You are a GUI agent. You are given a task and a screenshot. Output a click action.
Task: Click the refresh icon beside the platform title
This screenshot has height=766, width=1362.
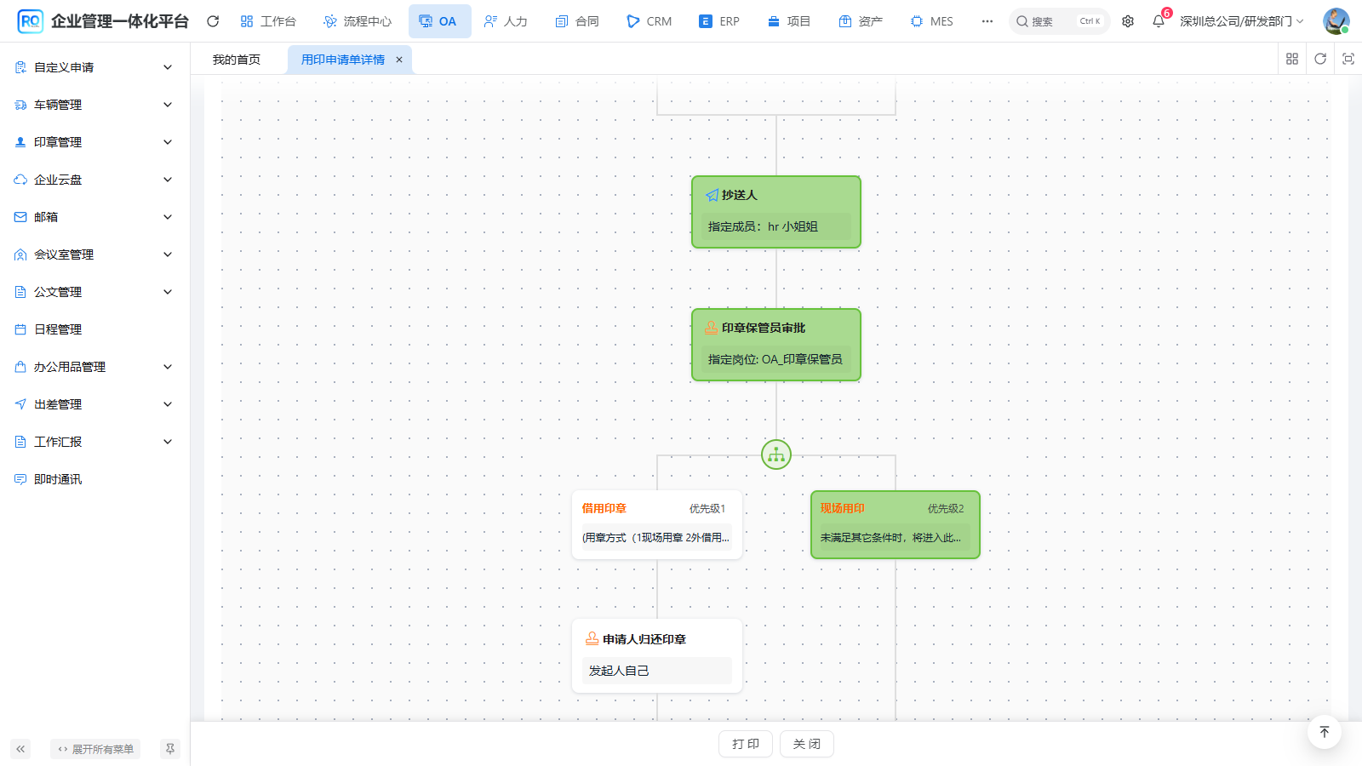pos(213,21)
